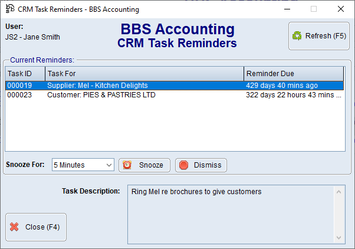Select the 5 Minutes combo box text

click(x=78, y=165)
